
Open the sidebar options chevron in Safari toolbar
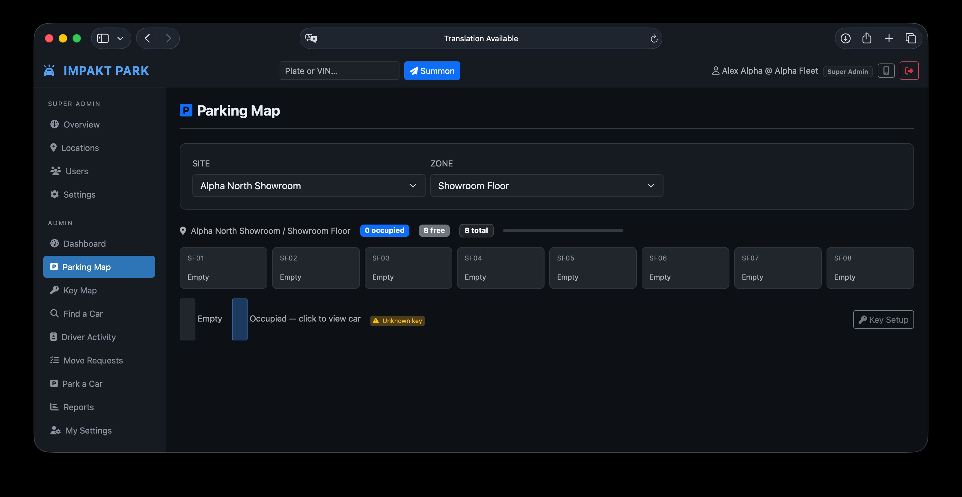(x=120, y=38)
